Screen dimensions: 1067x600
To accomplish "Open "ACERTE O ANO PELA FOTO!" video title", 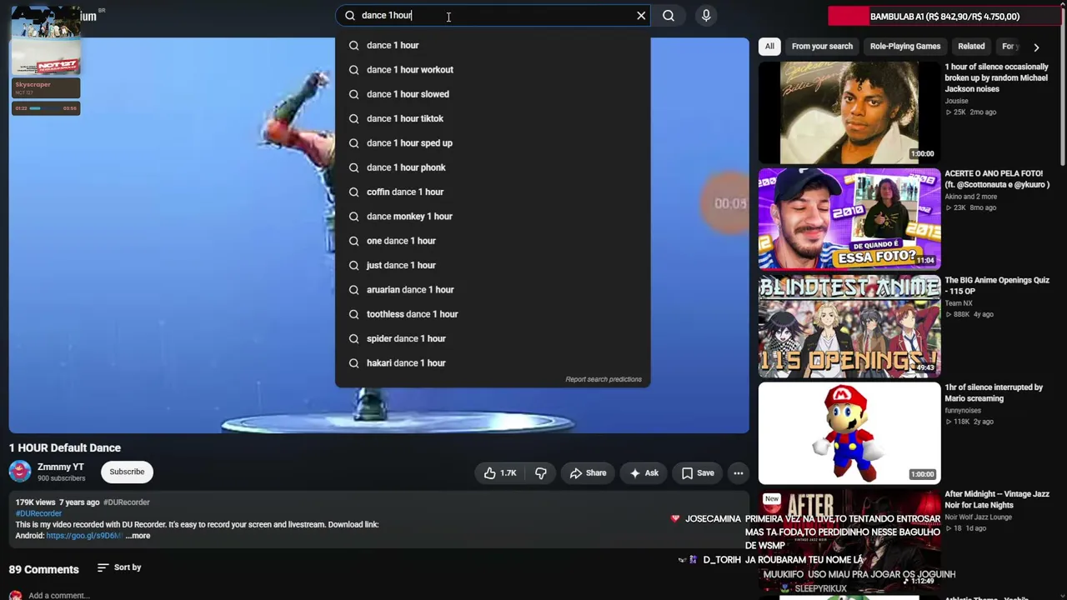I will (997, 179).
